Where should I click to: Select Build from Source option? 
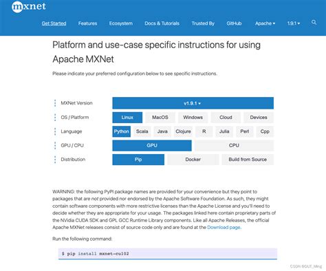pyautogui.click(x=248, y=160)
